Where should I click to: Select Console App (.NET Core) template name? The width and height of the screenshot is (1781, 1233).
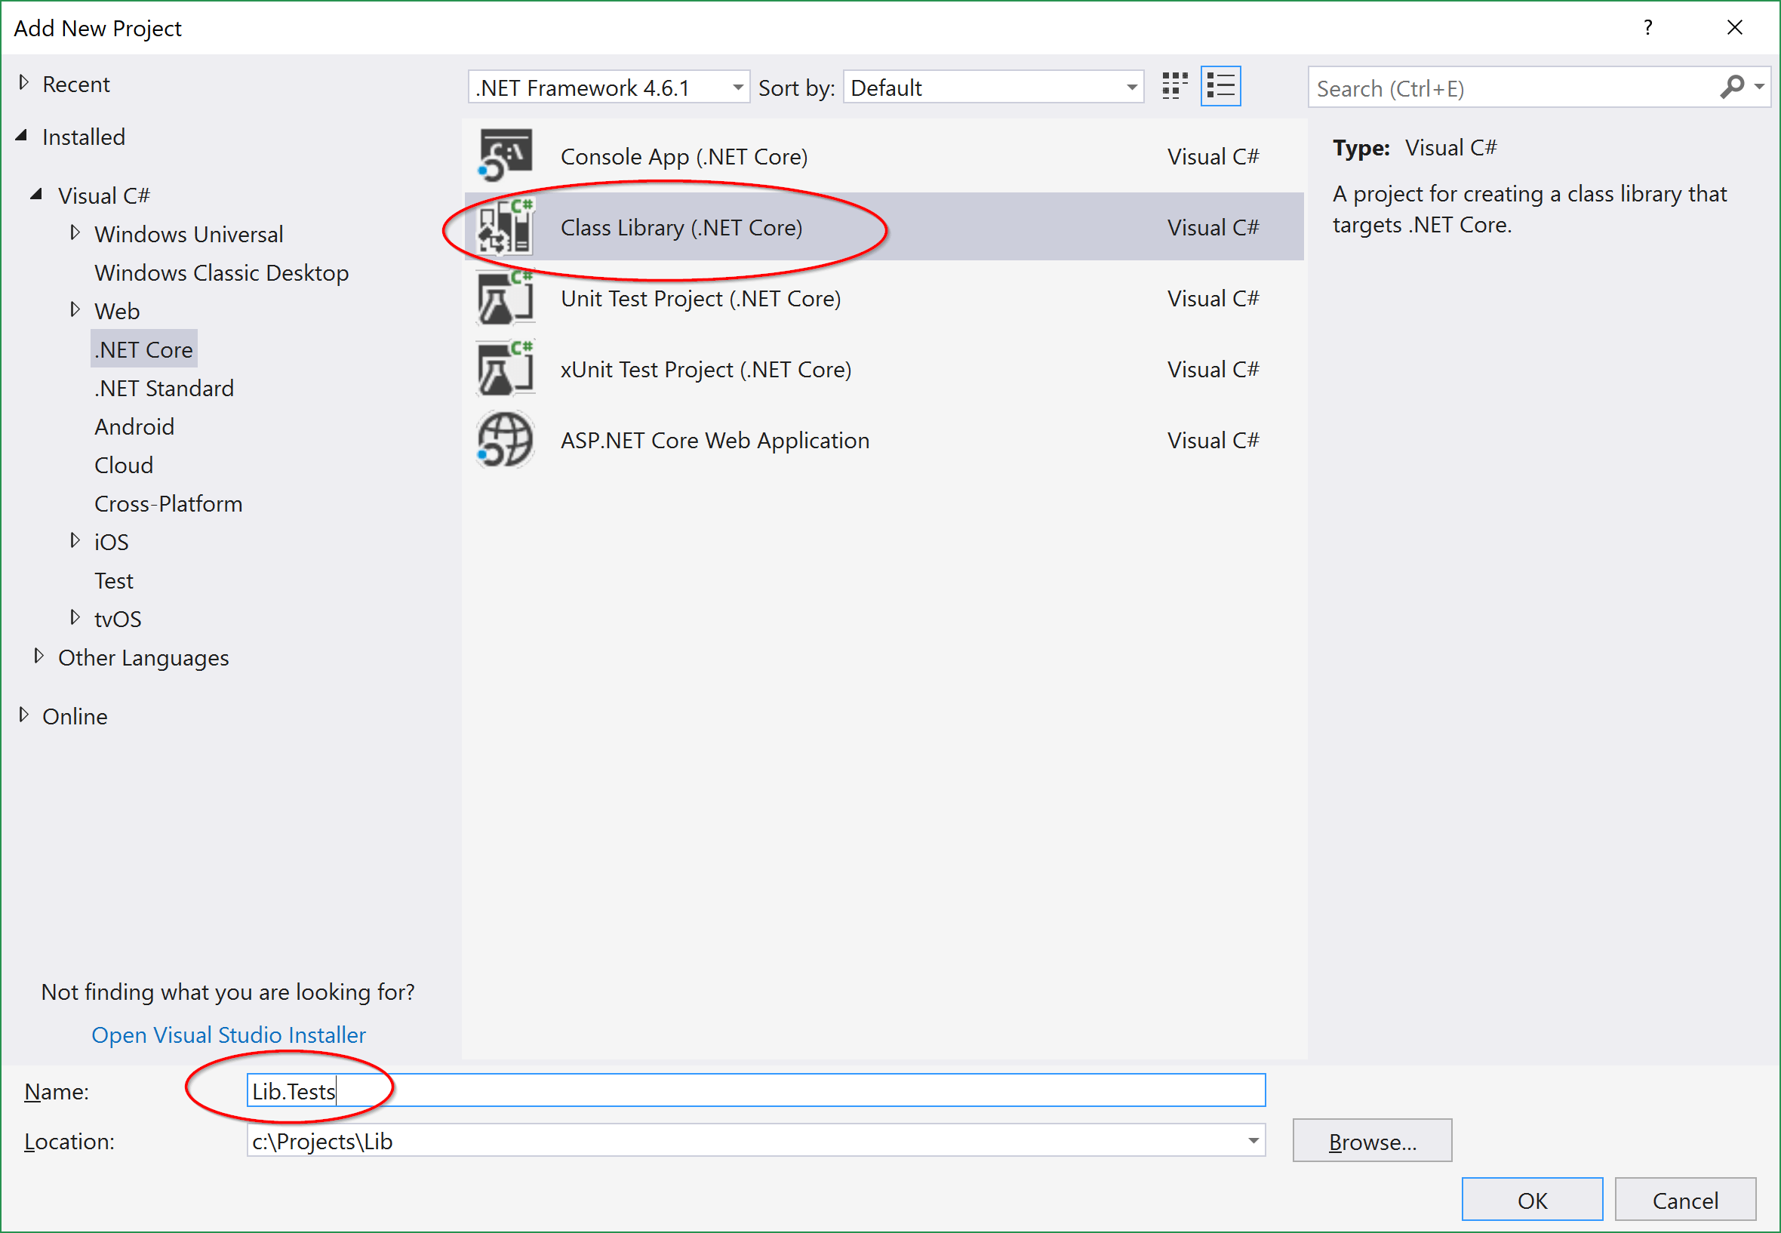[684, 157]
